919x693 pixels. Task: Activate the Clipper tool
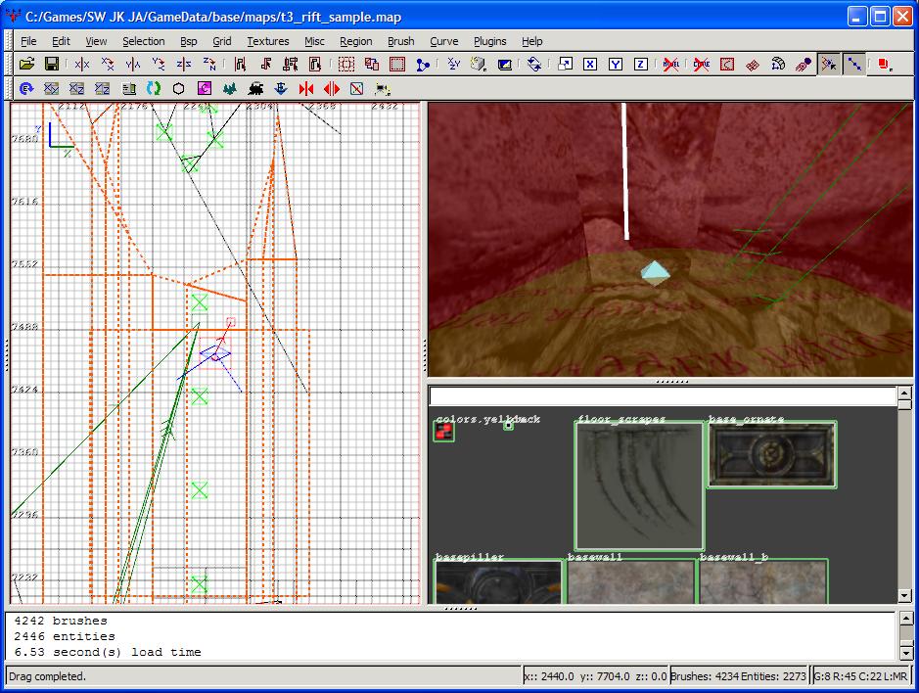[x=423, y=64]
